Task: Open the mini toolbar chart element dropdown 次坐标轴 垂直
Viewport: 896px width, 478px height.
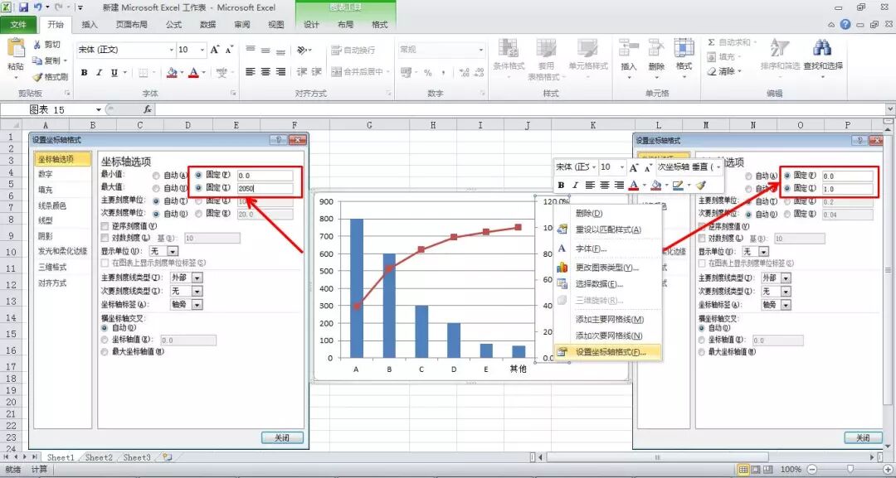Action: click(718, 167)
